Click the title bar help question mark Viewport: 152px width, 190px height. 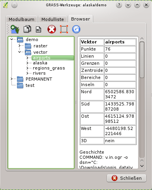119,5
